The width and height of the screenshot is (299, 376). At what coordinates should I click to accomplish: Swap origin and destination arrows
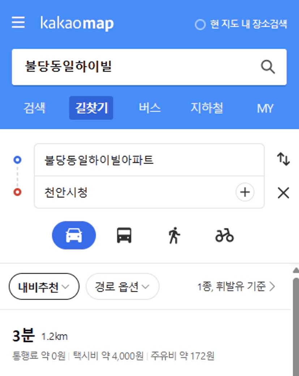click(x=283, y=159)
